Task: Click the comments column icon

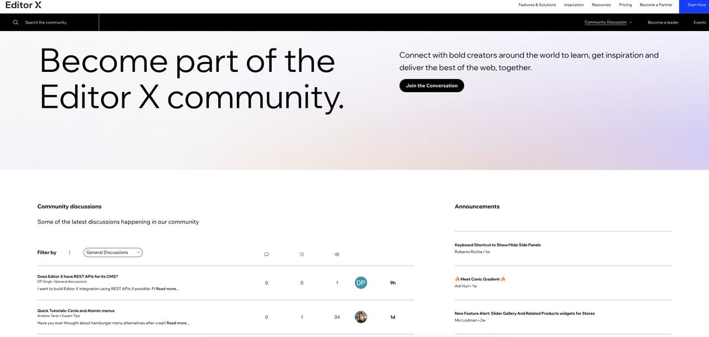Action: (266, 254)
